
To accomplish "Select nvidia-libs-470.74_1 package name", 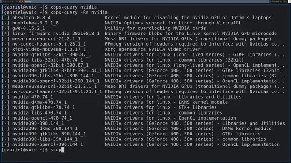I will [40, 113].
